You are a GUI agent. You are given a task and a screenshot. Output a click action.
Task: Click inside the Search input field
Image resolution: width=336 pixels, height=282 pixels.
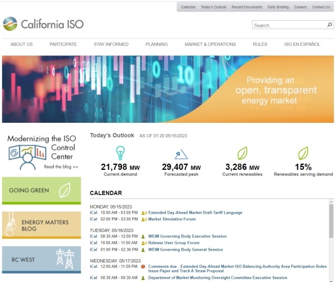pyautogui.click(x=288, y=25)
